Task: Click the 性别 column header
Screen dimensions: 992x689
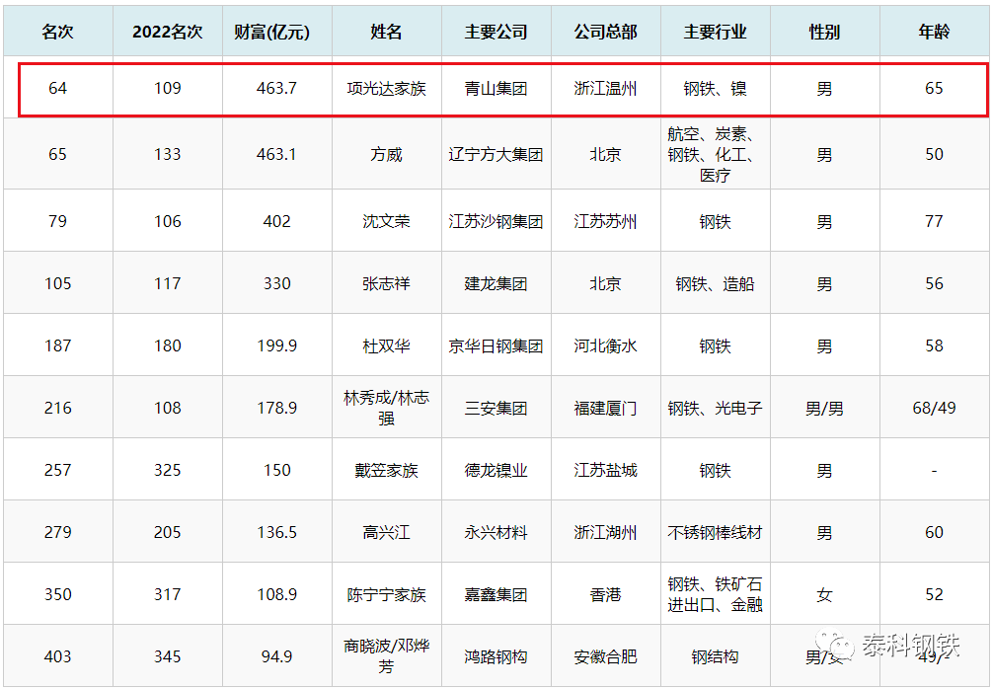Action: point(824,32)
